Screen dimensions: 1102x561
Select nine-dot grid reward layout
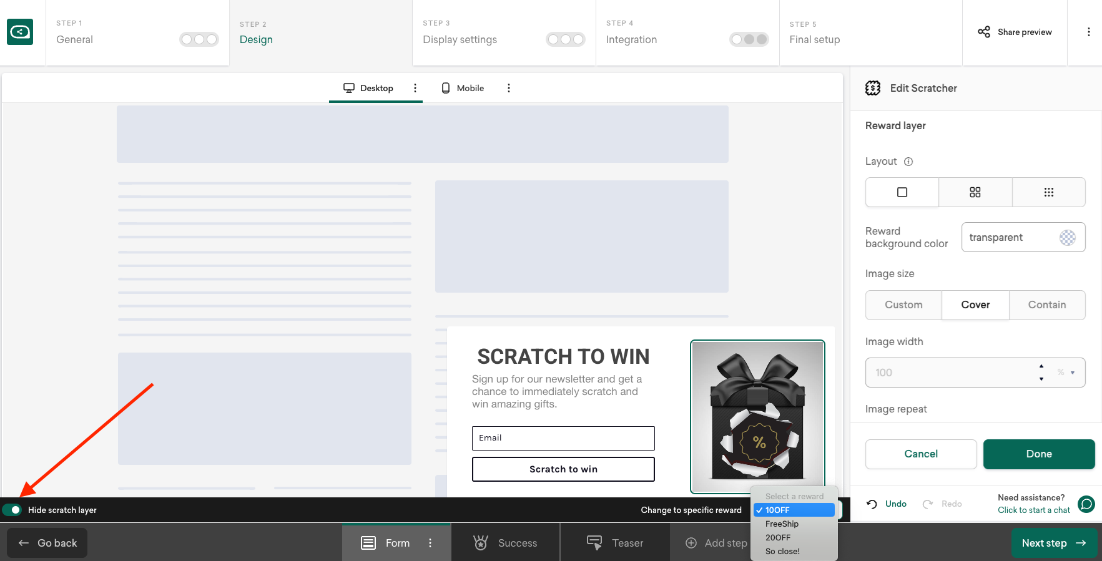point(1048,192)
